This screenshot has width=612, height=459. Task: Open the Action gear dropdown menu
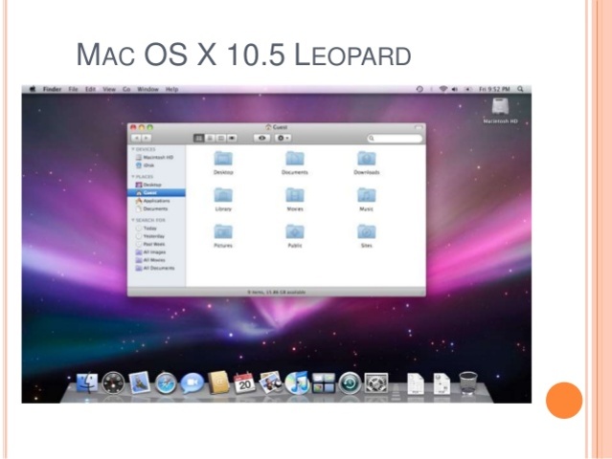coord(283,139)
